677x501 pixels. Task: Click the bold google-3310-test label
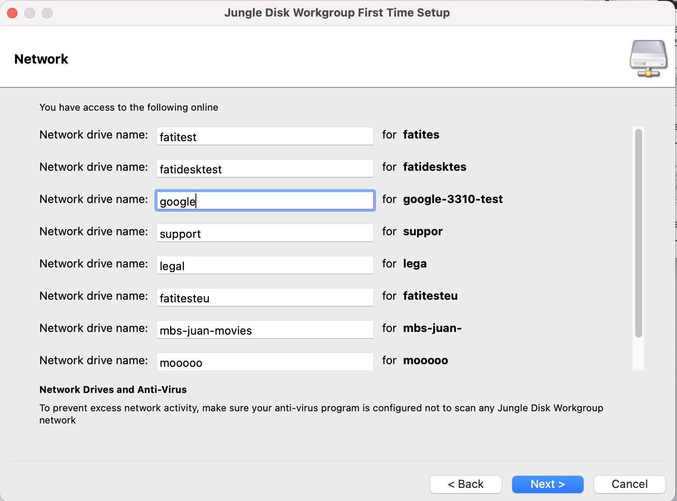(453, 199)
